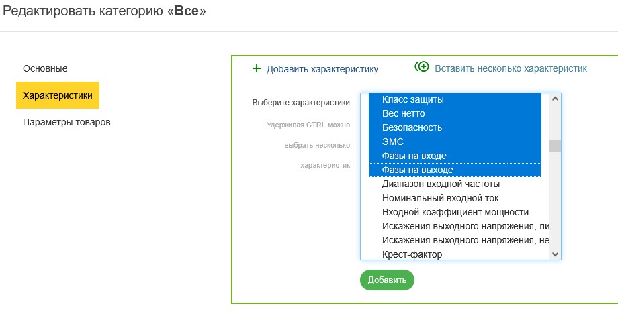Screen dimensions: 618x334
Task: Open the 'Параметры товаров' tab
Action: (x=67, y=123)
